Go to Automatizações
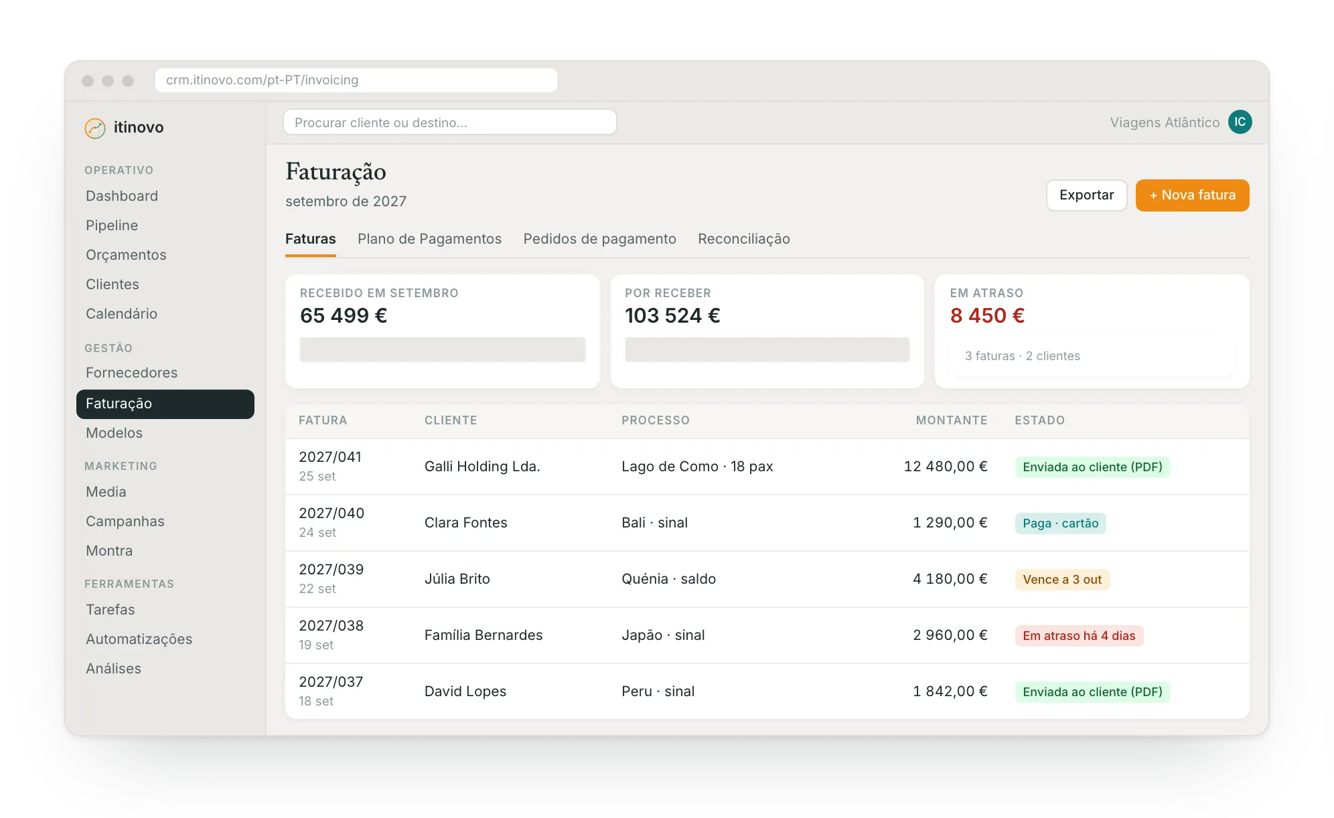The image size is (1334, 818). coord(139,639)
